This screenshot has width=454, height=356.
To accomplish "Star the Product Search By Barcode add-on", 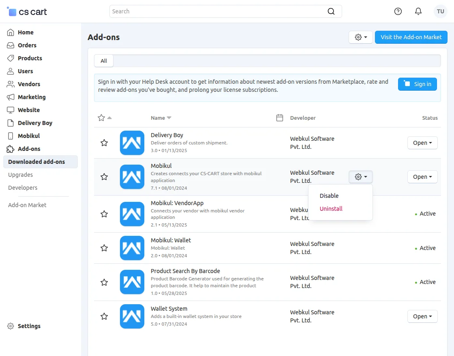I will [104, 282].
